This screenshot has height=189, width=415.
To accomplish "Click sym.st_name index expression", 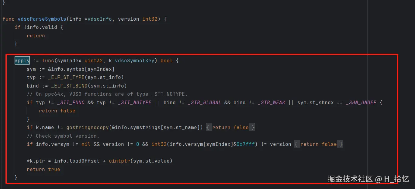I will coord(180,127).
